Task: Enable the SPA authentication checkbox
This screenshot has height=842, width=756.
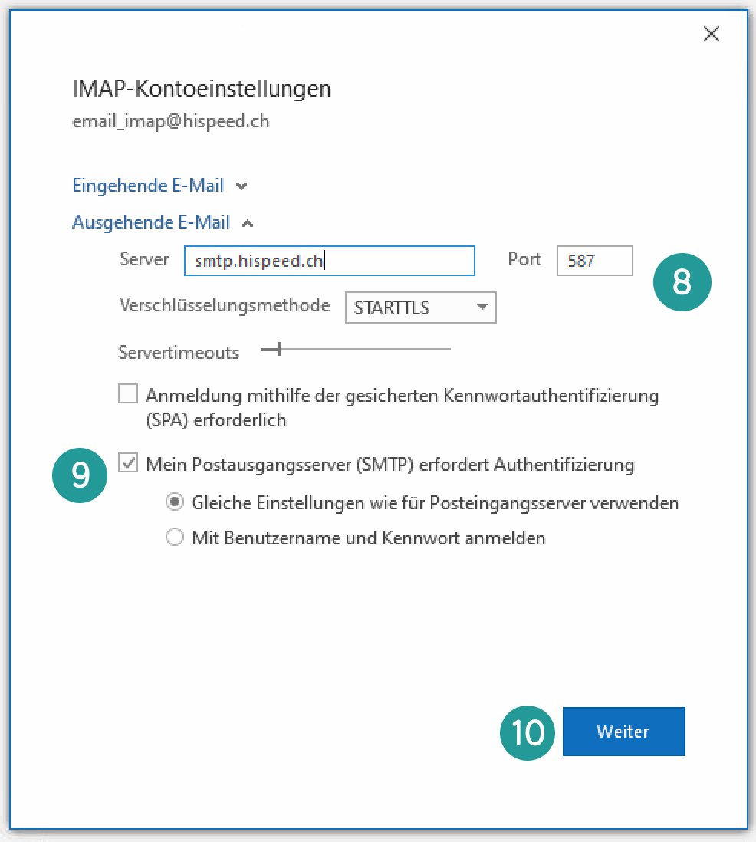Action: point(128,393)
